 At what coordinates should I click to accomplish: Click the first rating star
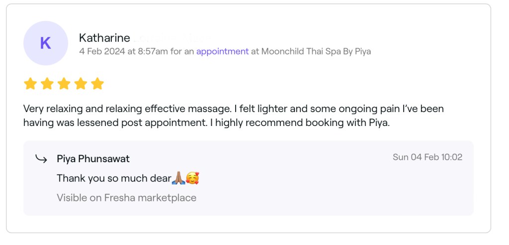30,84
